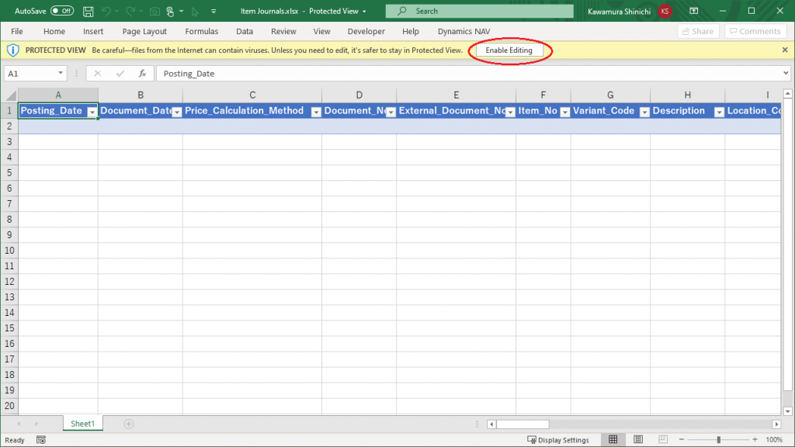The height and width of the screenshot is (447, 795).
Task: Select row 10 header
Action: (x=9, y=251)
